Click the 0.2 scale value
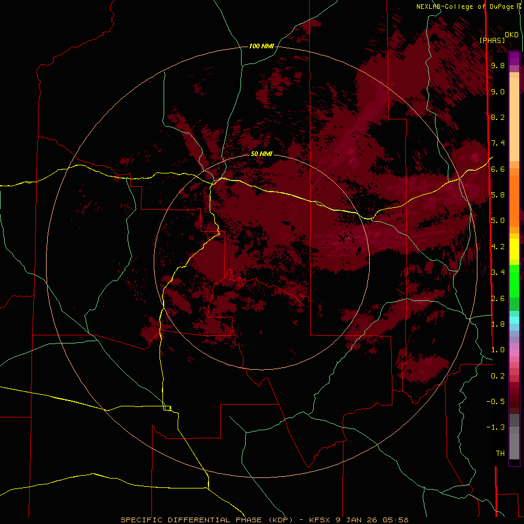Screen dimensions: 524x524 pos(498,376)
